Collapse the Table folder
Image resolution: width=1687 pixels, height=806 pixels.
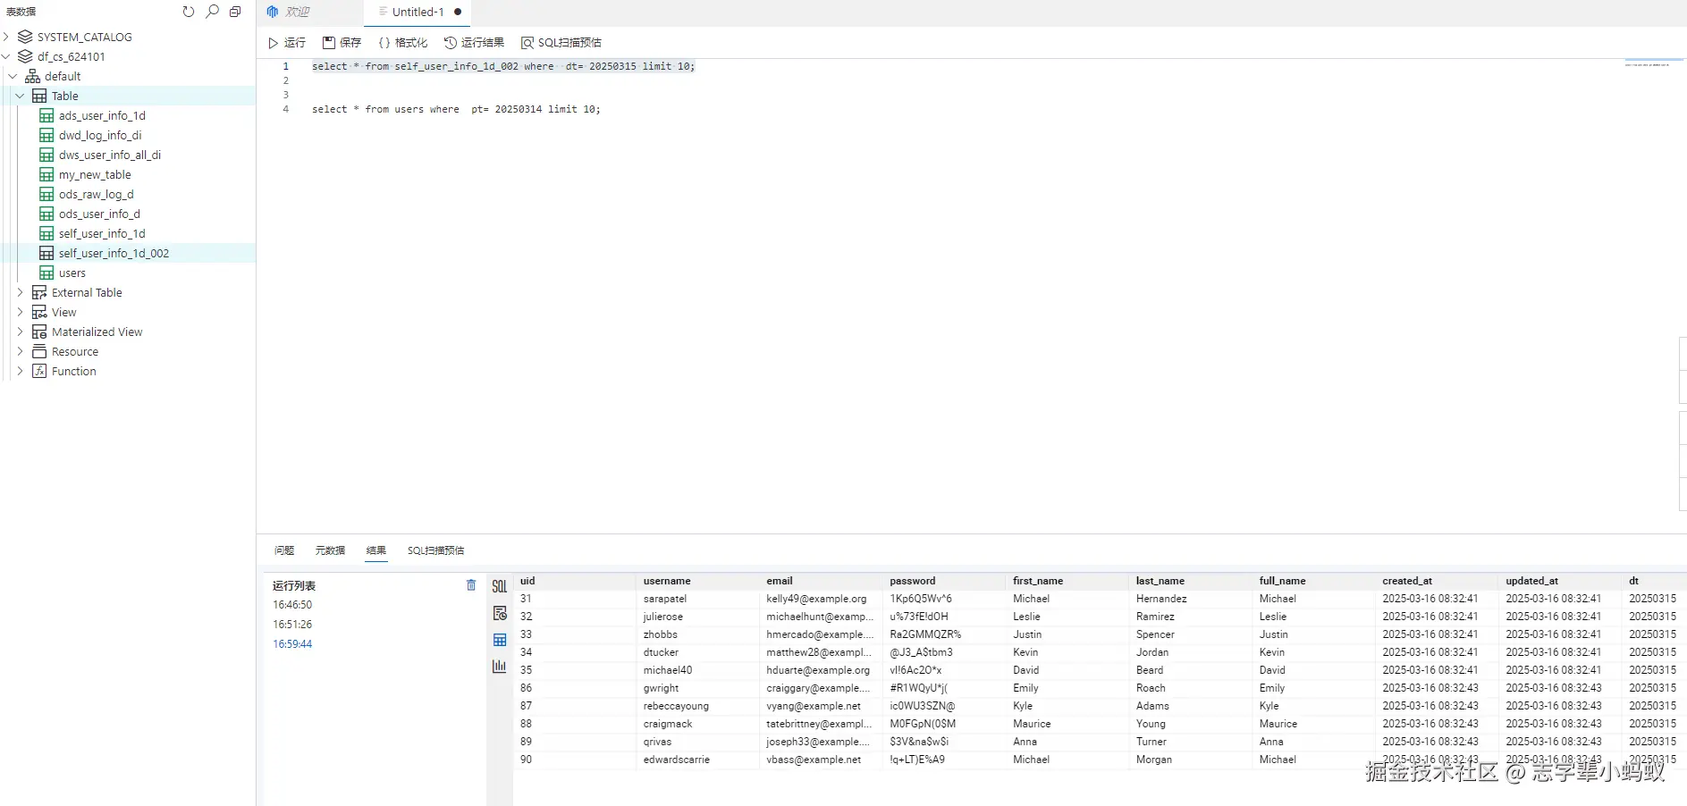21,96
